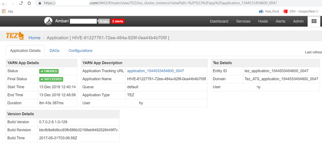The image size is (322, 157).
Task: Click the Queue value default
Action: coord(133,87)
